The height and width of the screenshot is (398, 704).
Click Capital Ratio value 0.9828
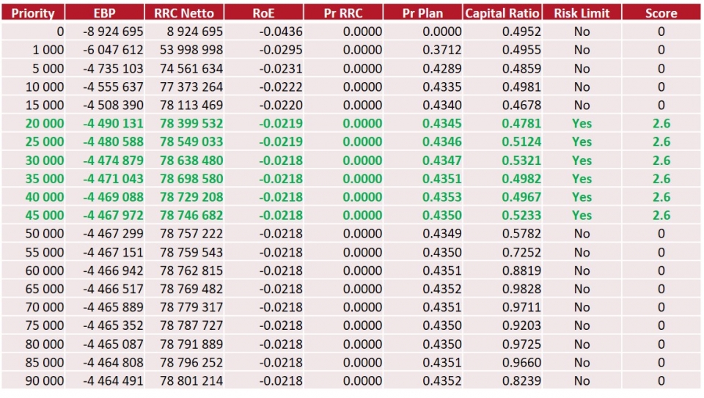[521, 289]
